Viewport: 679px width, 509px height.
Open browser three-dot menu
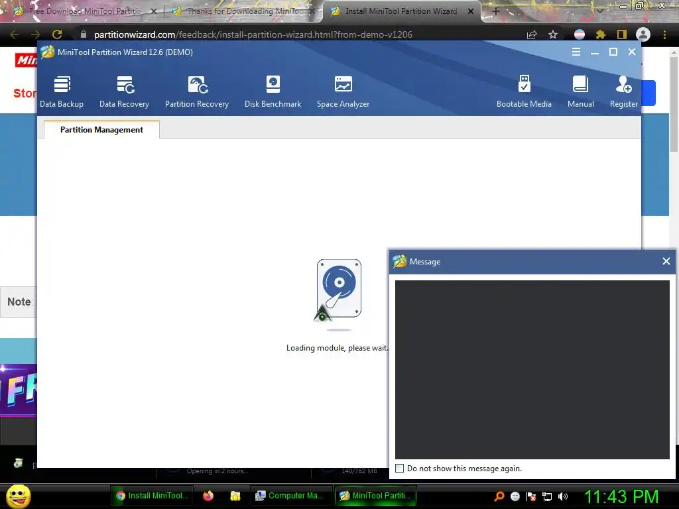pos(664,34)
